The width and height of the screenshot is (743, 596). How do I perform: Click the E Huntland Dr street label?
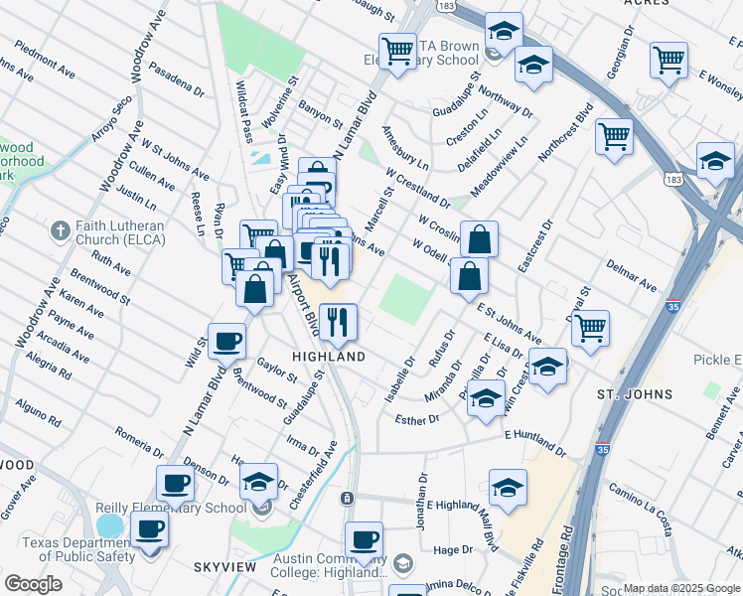(x=535, y=443)
